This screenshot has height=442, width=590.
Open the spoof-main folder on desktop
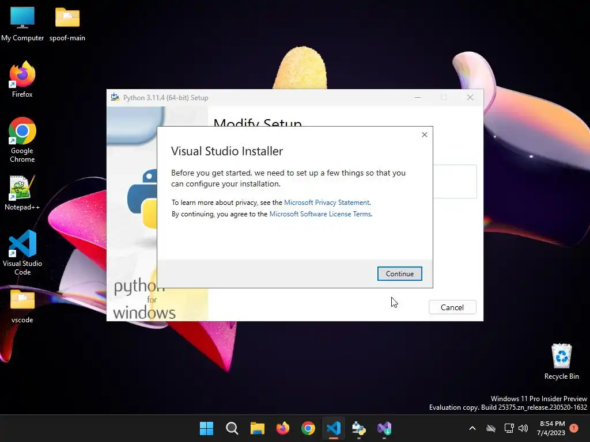click(67, 24)
